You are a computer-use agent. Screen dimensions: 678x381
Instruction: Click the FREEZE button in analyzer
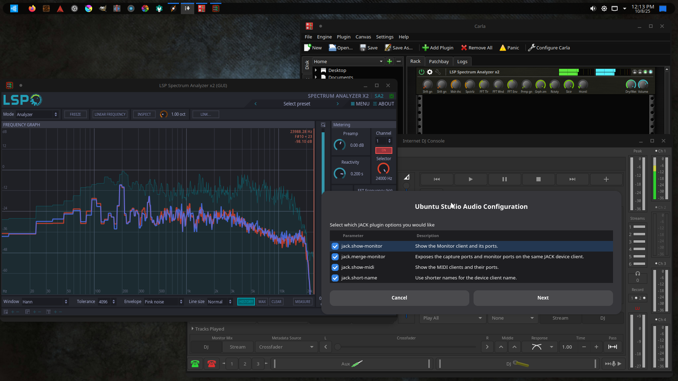(x=75, y=114)
